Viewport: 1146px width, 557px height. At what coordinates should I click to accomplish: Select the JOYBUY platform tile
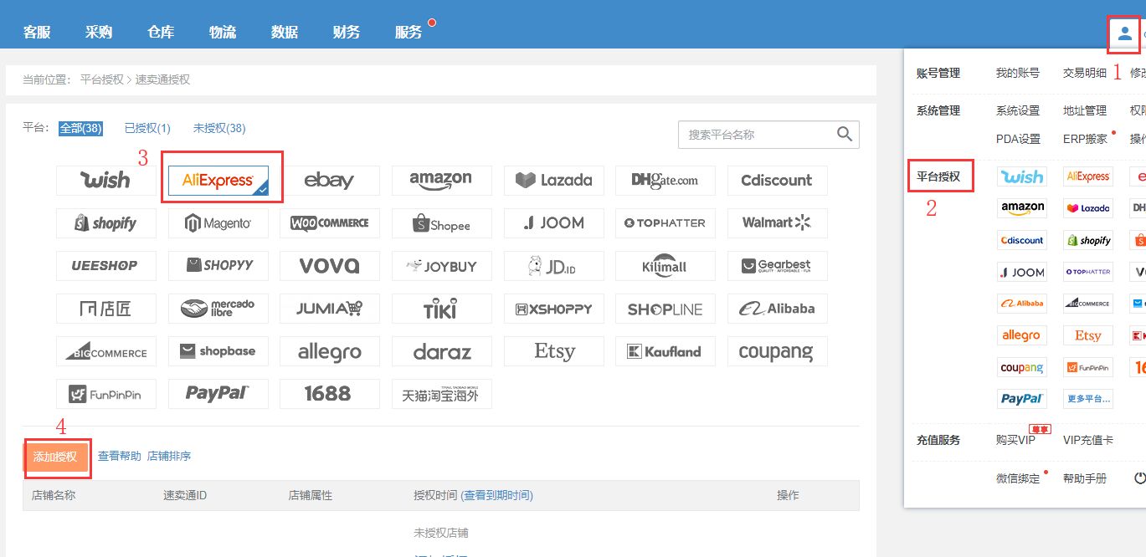point(442,266)
